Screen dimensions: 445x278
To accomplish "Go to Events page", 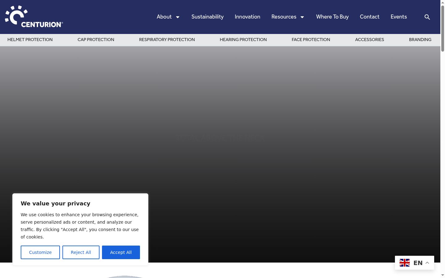I will [x=399, y=17].
